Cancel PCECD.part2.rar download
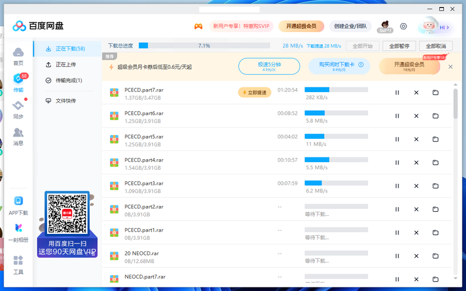This screenshot has height=291, width=466. pyautogui.click(x=416, y=209)
